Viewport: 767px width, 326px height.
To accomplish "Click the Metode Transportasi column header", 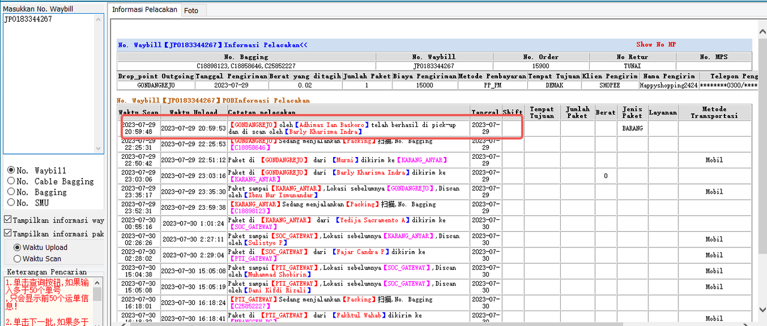I will click(714, 113).
